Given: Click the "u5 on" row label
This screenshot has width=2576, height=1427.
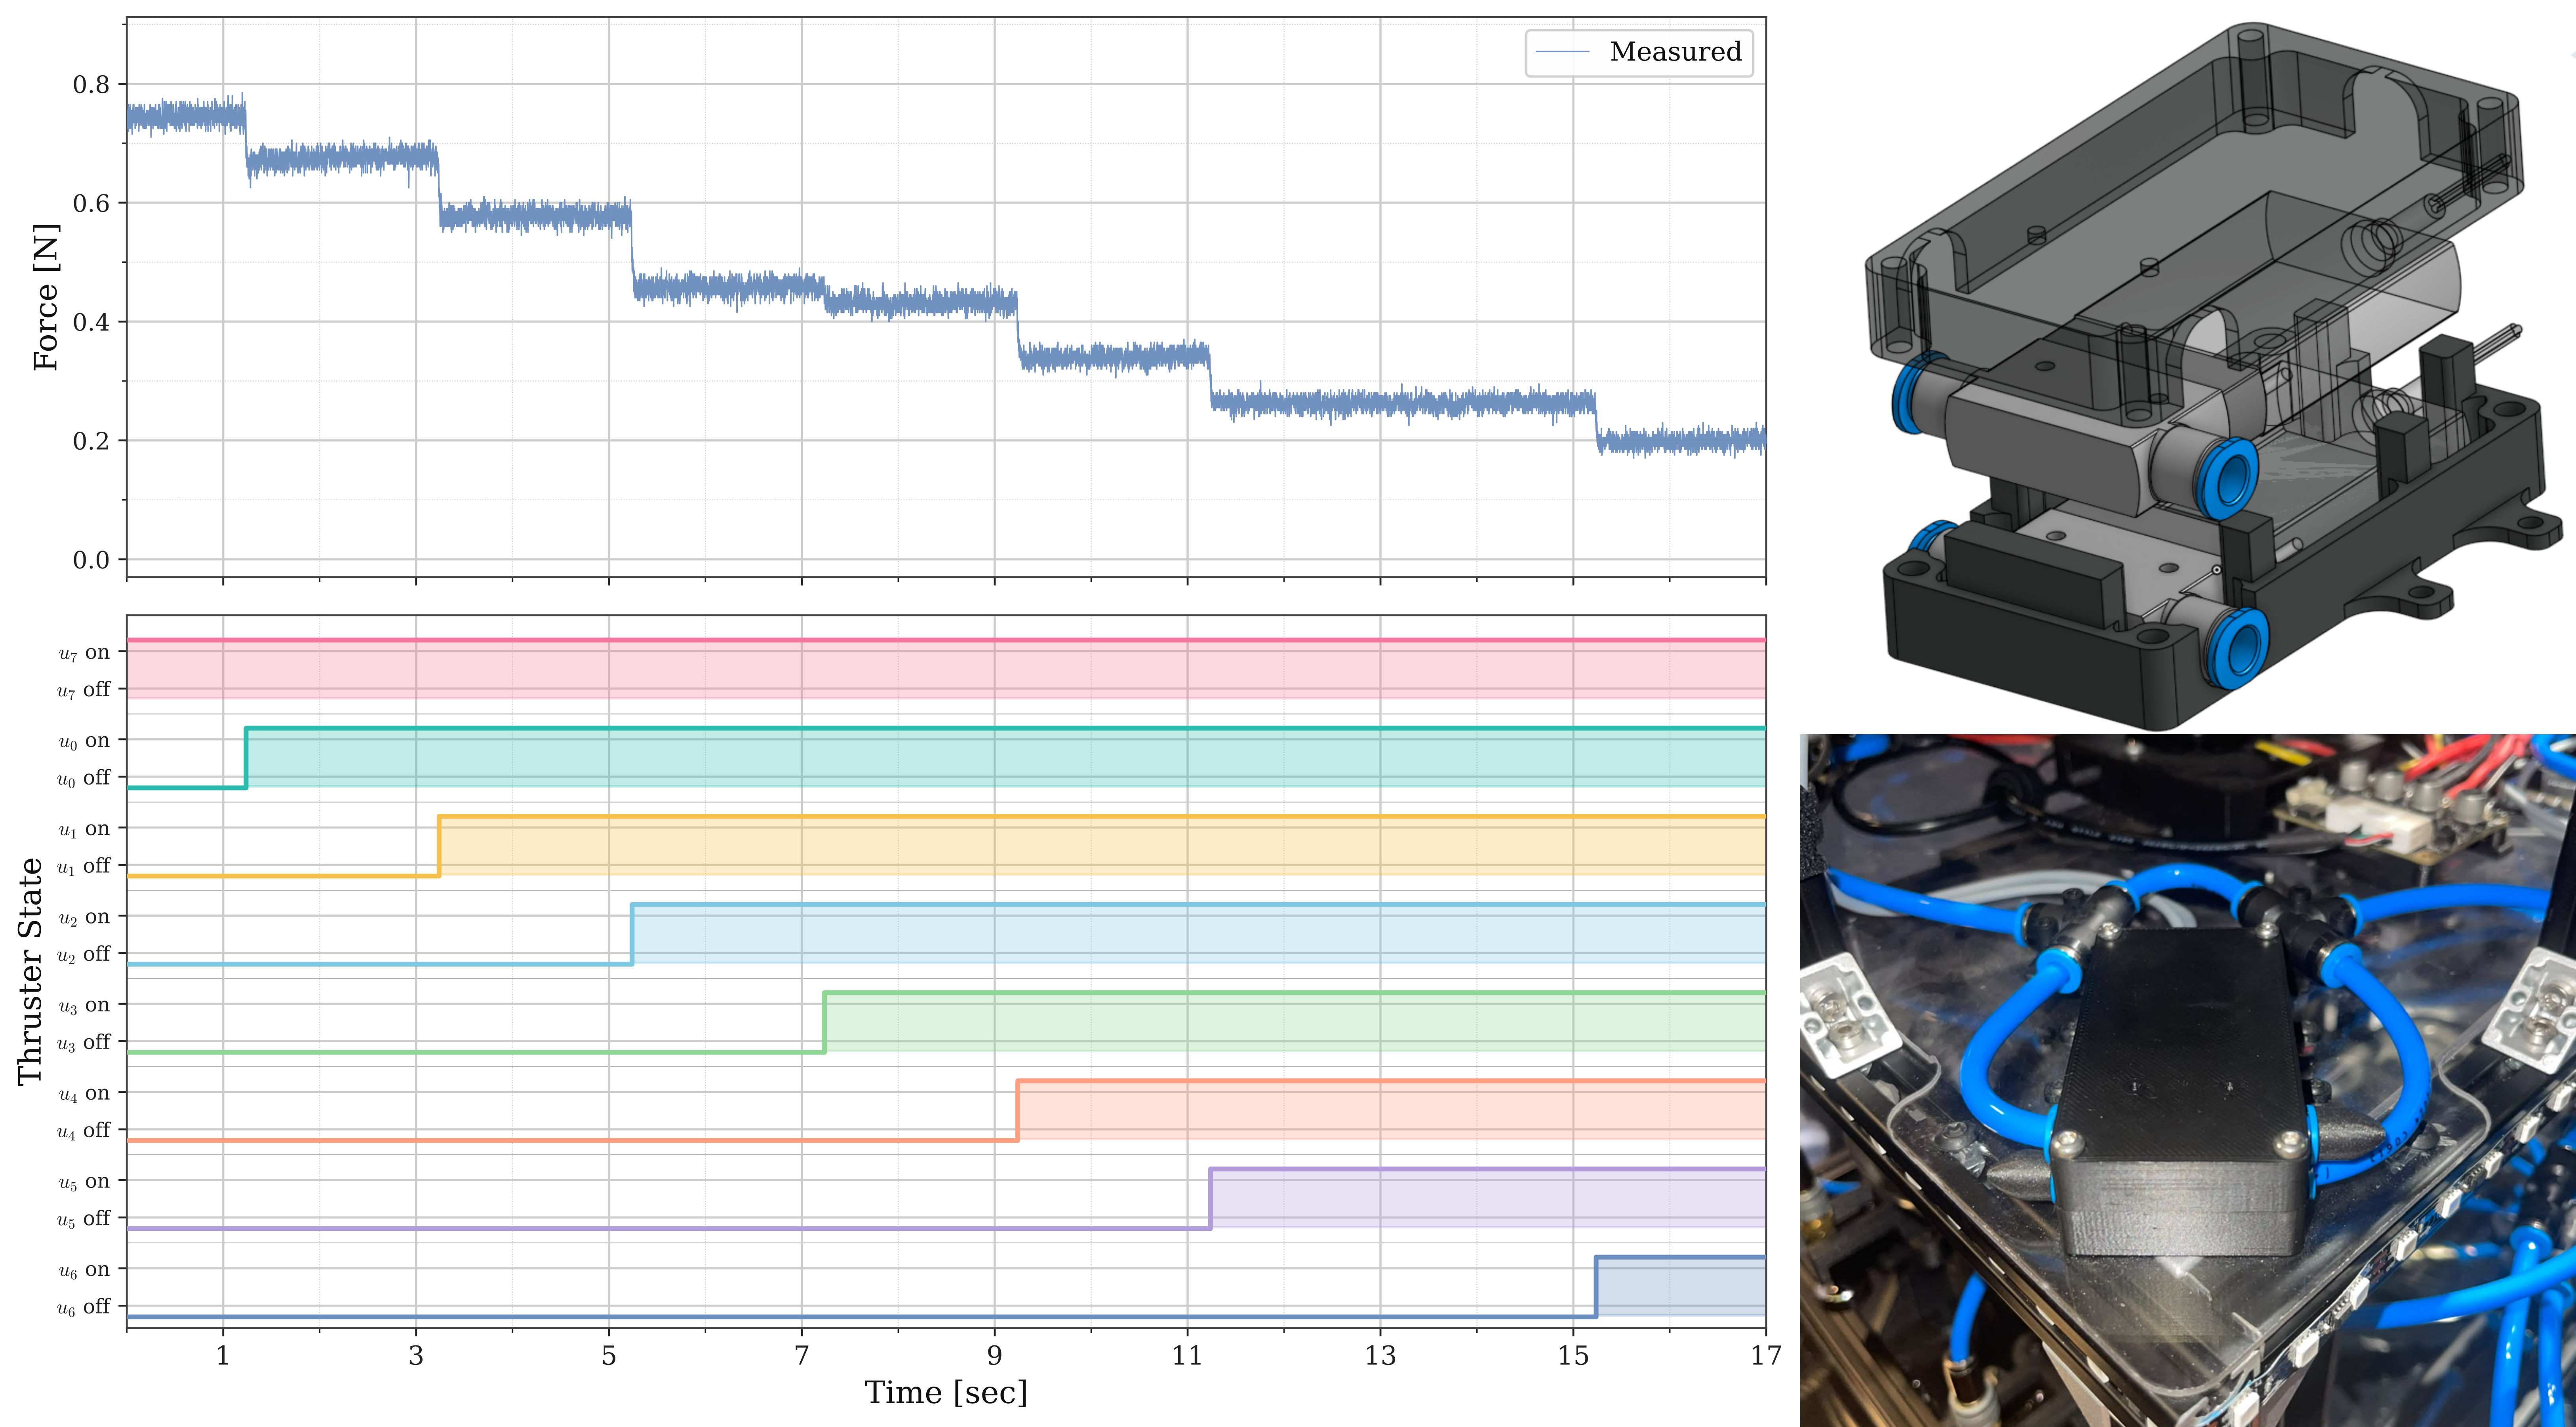Looking at the screenshot, I should pos(84,1181).
